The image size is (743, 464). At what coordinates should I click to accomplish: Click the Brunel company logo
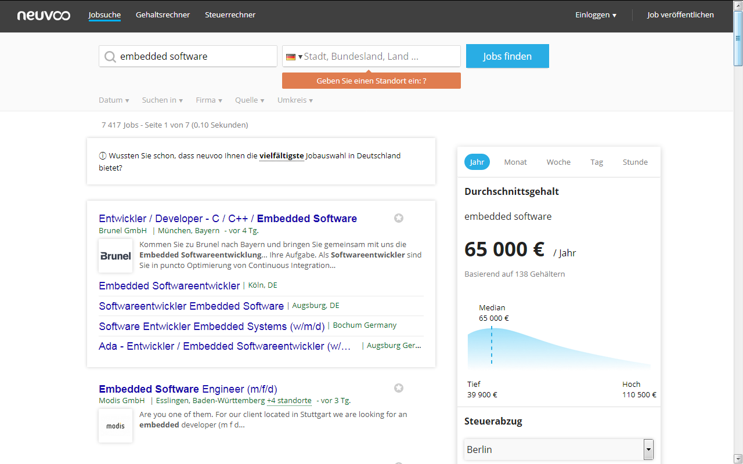(116, 256)
